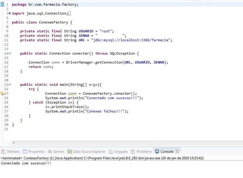Click the Console monitor icon
The width and height of the screenshot is (243, 178).
[x=157, y=151]
